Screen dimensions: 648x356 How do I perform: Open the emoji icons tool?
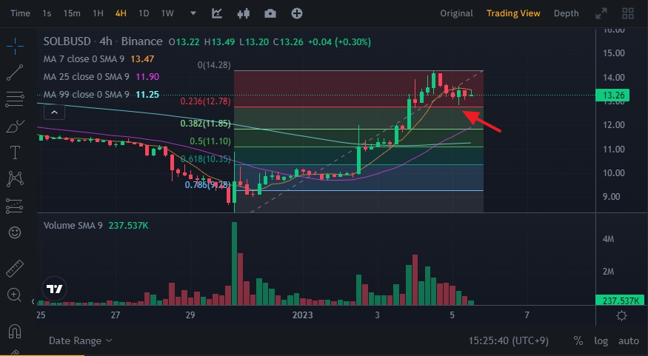coord(15,232)
